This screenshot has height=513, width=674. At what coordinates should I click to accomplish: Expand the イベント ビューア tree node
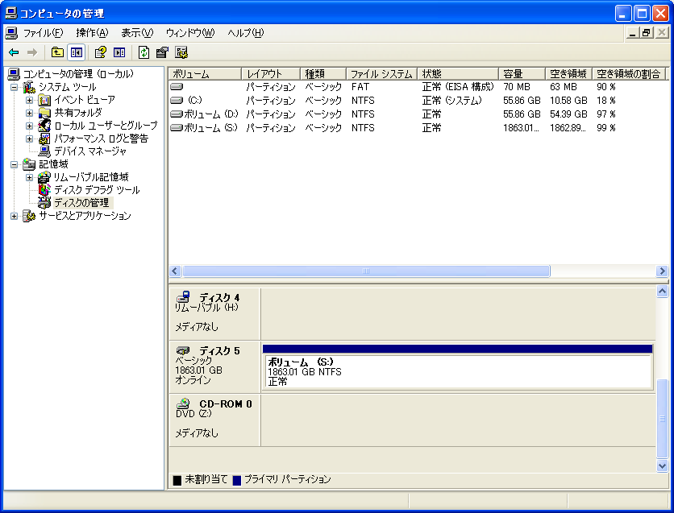[x=30, y=100]
